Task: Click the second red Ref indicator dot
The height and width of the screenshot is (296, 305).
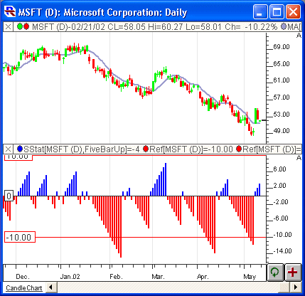Action: (239, 149)
